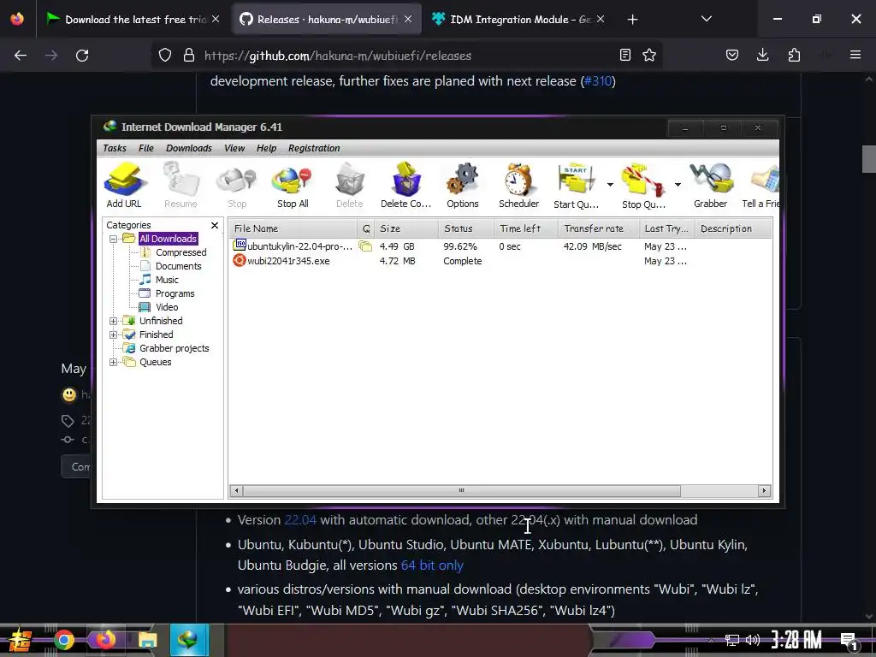
Task: Sort by Transfer rate column header
Action: 598,228
